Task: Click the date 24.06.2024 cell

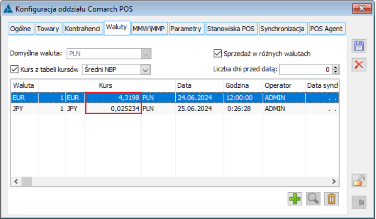Action: tap(200, 98)
